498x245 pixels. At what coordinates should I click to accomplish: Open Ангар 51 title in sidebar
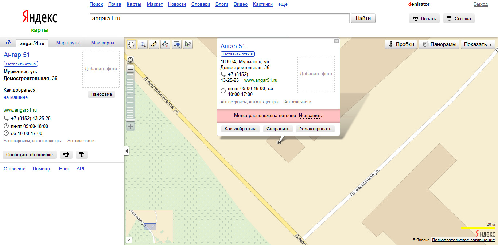click(x=17, y=55)
